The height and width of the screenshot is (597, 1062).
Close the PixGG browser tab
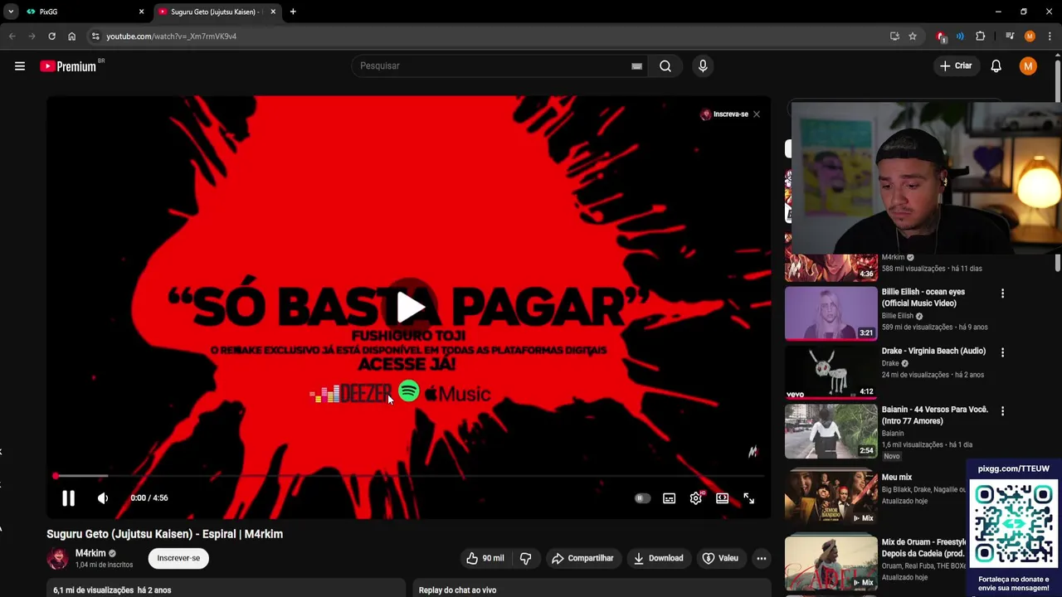click(x=141, y=12)
